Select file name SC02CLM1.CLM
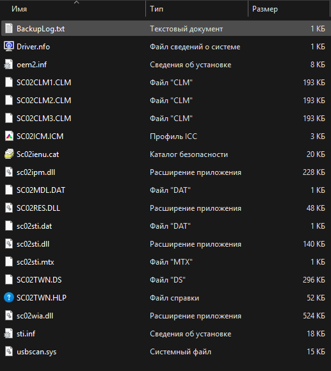The image size is (331, 371). [44, 83]
